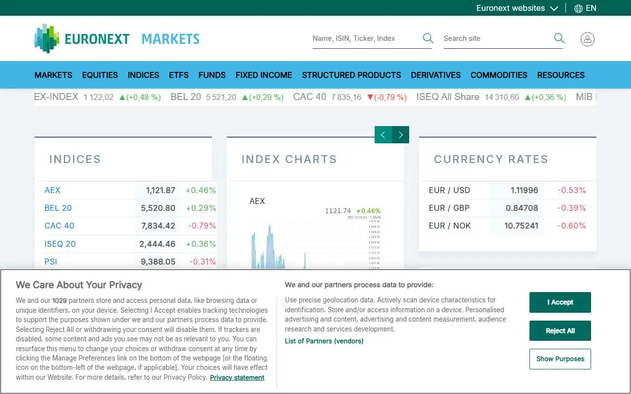Click the EUR / NOK rate 10.75241

point(521,226)
